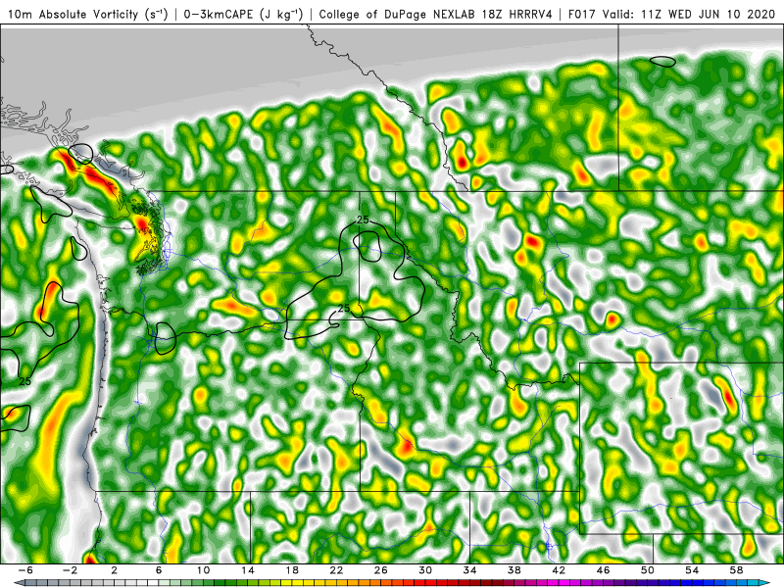Image resolution: width=784 pixels, height=588 pixels.
Task: Click the '30' colorbar label
Action: pyautogui.click(x=425, y=570)
